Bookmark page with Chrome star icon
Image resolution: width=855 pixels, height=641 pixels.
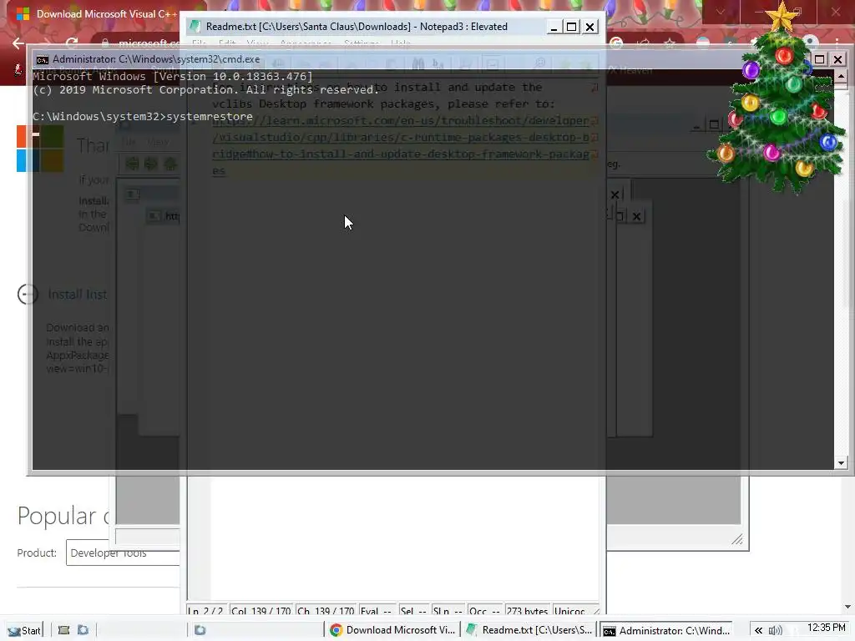670,43
